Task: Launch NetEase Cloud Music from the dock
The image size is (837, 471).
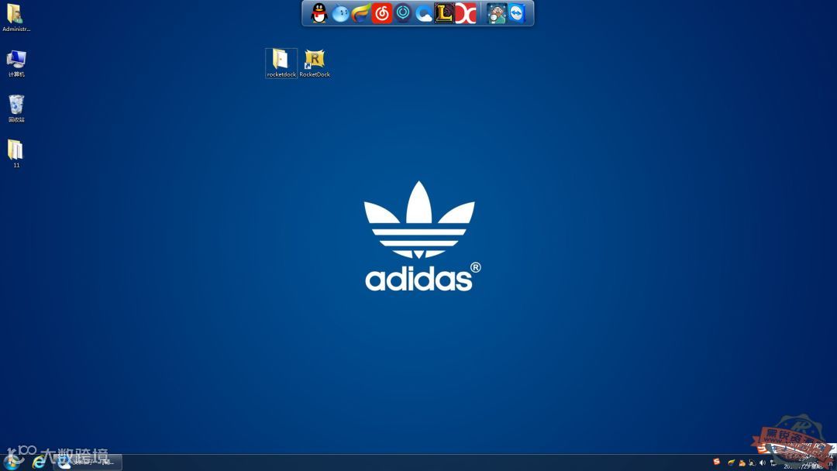Action: click(x=381, y=13)
